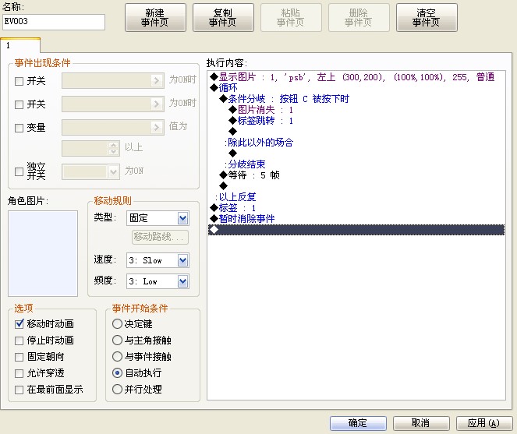Screen dimensions: 517x434
Task: Open the 速度 dropdown showing 3: Slow
Action: [158, 260]
